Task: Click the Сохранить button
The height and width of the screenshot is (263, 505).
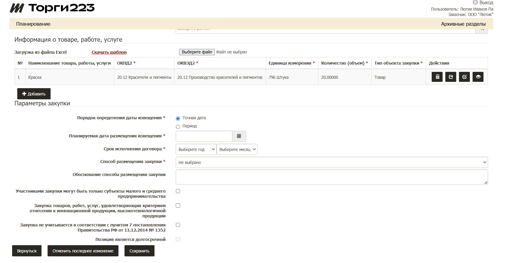Action: tap(139, 251)
